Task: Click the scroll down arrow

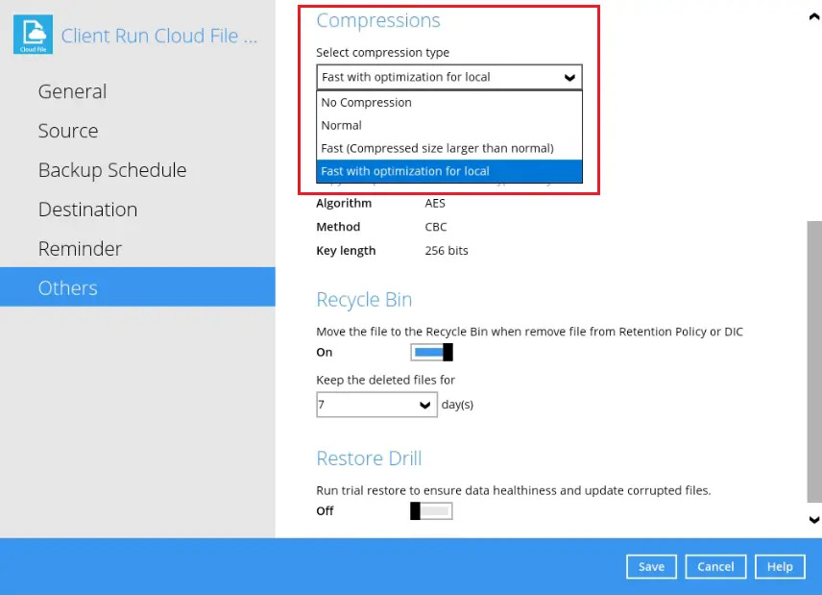Action: pos(813,520)
